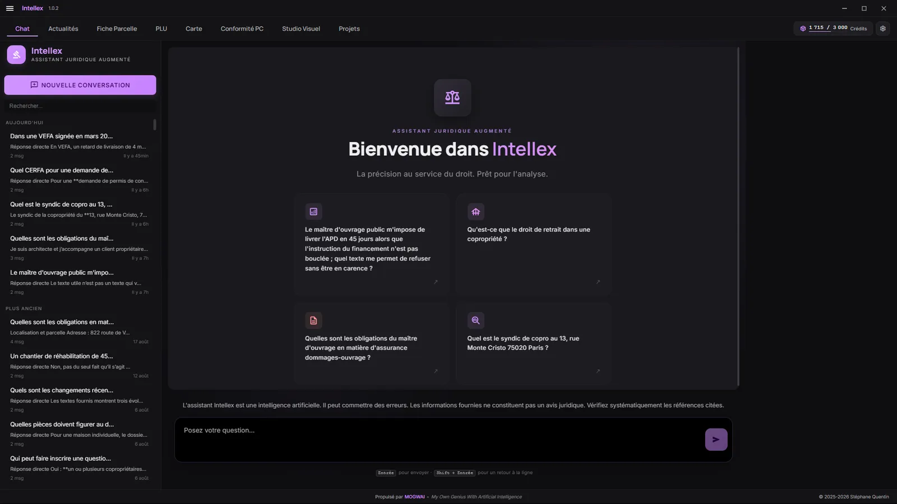
Task: Maximize the Intellex window
Action: [864, 8]
